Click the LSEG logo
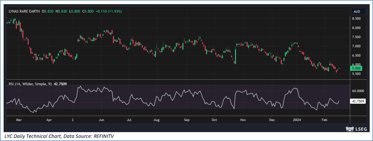The height and width of the screenshot is (141, 373). pos(356,129)
